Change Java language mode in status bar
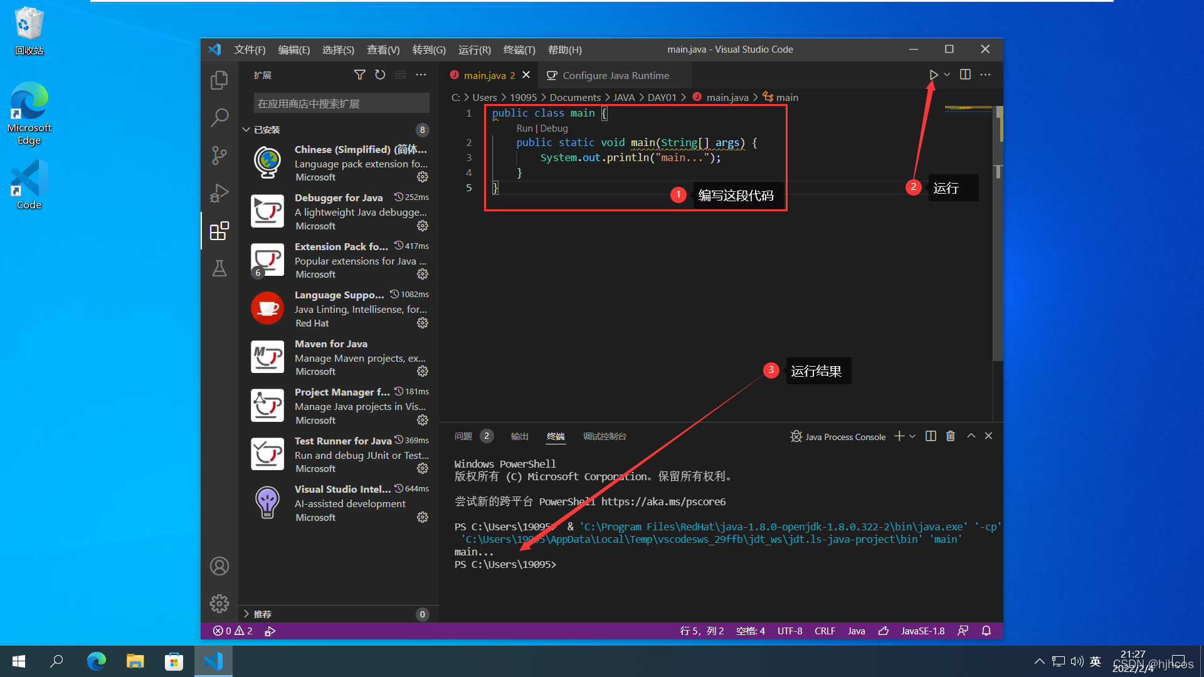This screenshot has width=1204, height=677. [856, 631]
